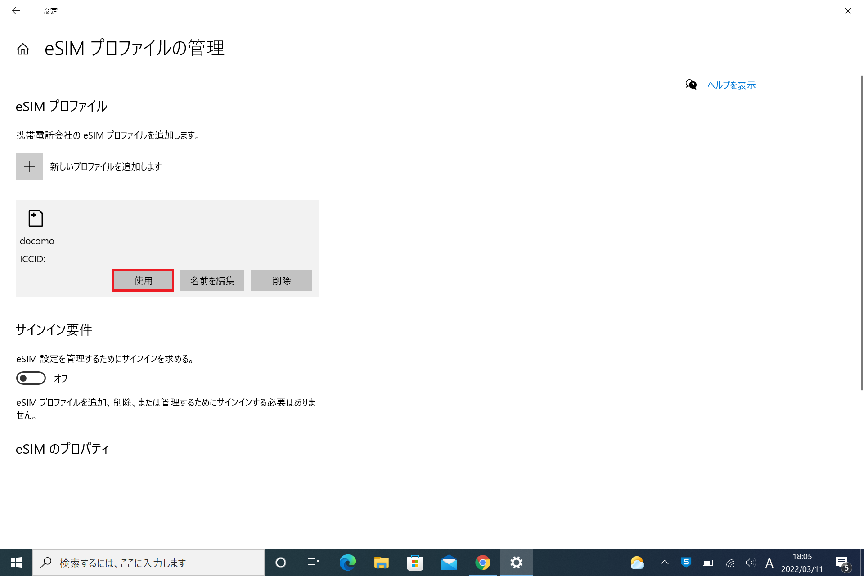Delete the docomo profile with 削除

pos(281,280)
